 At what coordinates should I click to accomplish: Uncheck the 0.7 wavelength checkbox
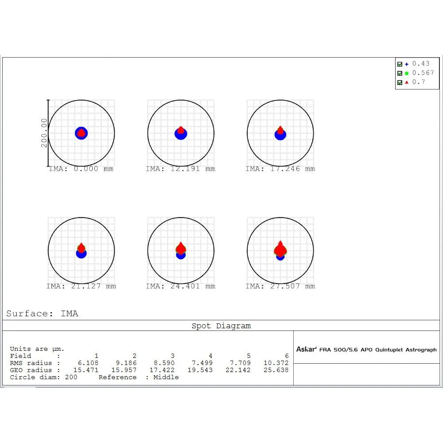pyautogui.click(x=399, y=82)
